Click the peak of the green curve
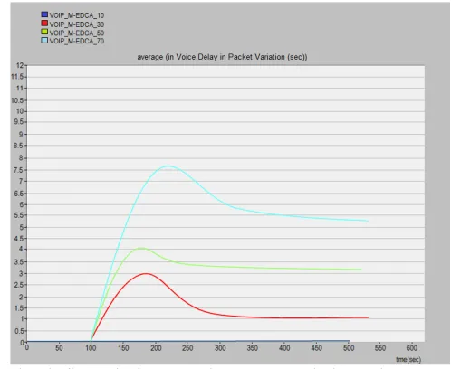The width and height of the screenshot is (451, 369). 141,248
